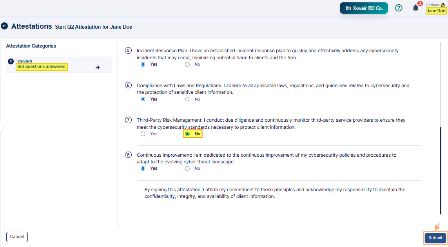This screenshot has height=247, width=448.
Task: Expand Standard category using its arrow
Action: [98, 67]
